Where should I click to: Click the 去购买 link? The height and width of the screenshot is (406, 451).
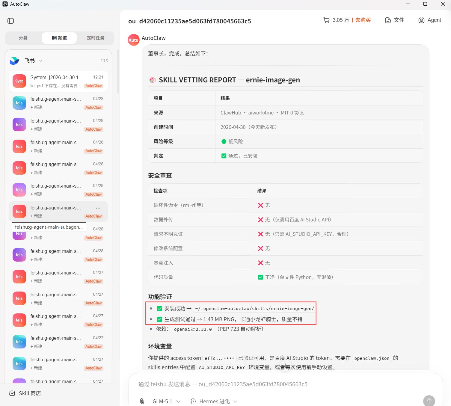click(x=363, y=20)
